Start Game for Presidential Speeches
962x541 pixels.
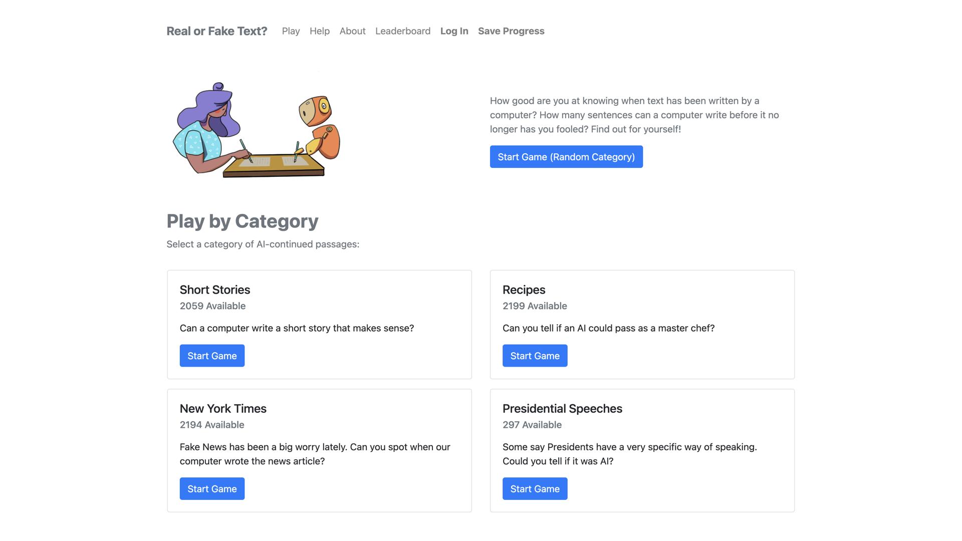[535, 489]
